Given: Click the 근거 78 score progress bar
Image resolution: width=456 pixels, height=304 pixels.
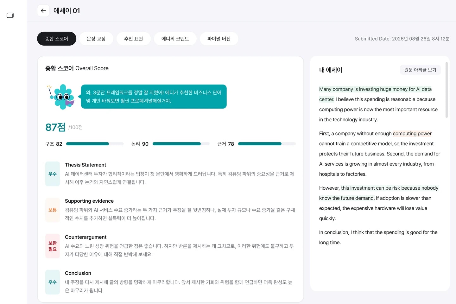Looking at the screenshot, I should (267, 144).
